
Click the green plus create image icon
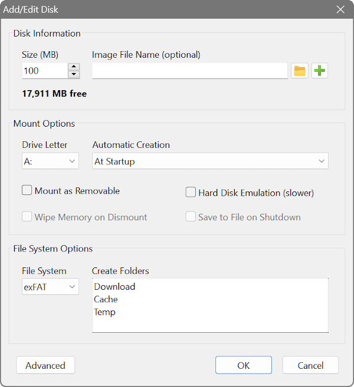click(320, 71)
